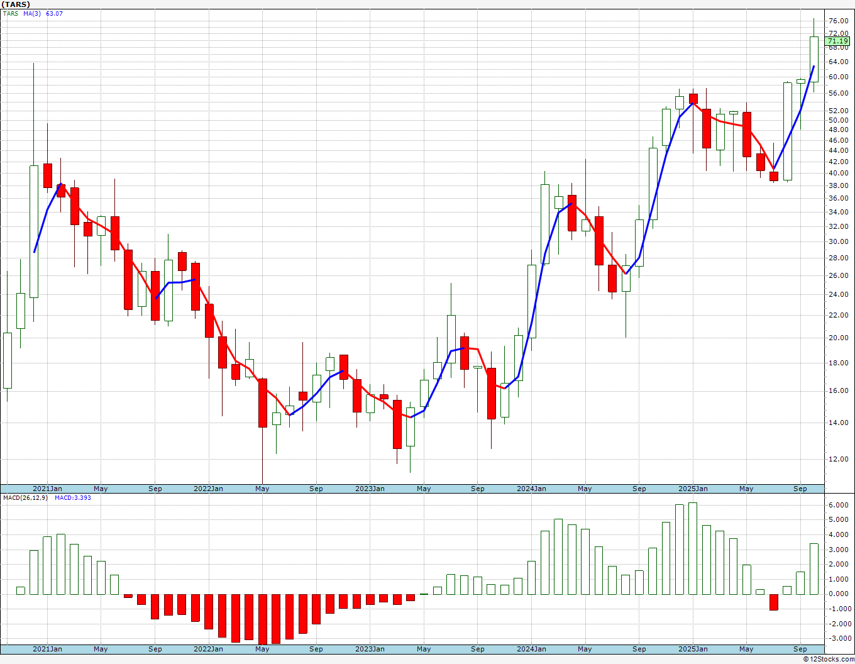Select the 64.00 price axis label
855x664 pixels.
pyautogui.click(x=838, y=62)
